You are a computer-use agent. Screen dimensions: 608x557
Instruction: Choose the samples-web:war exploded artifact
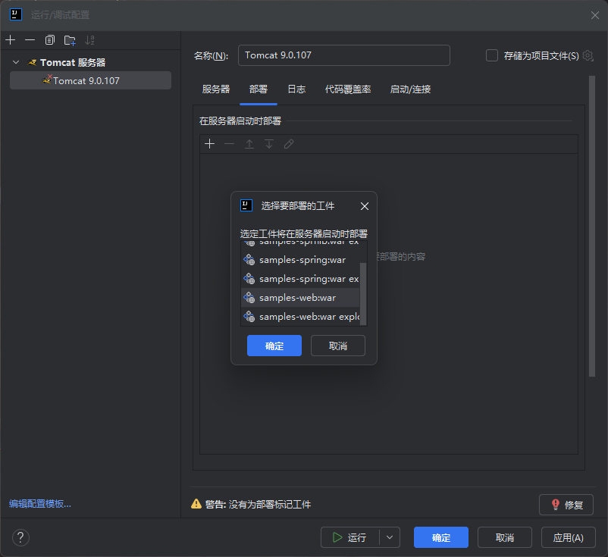point(300,316)
